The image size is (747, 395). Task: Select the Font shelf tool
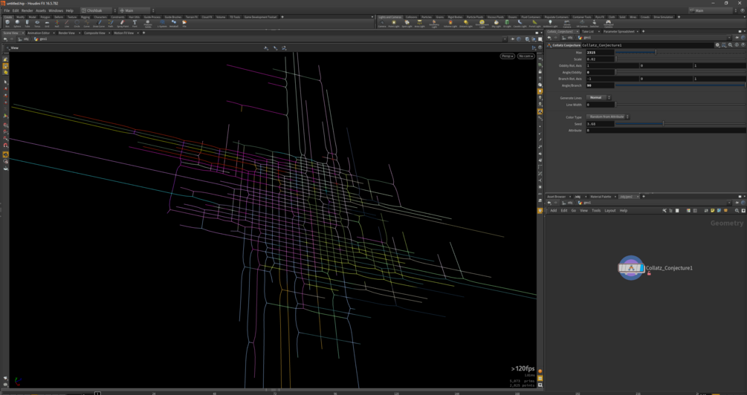tap(135, 23)
